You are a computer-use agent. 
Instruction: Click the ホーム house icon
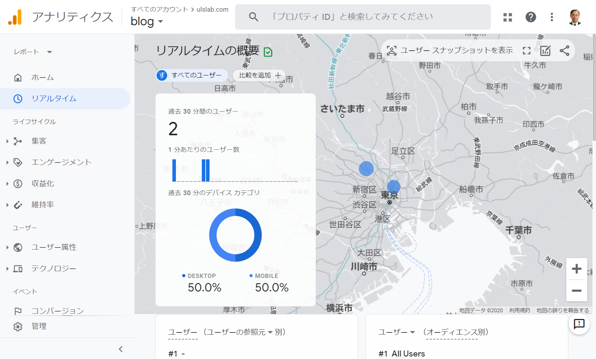pyautogui.click(x=18, y=78)
